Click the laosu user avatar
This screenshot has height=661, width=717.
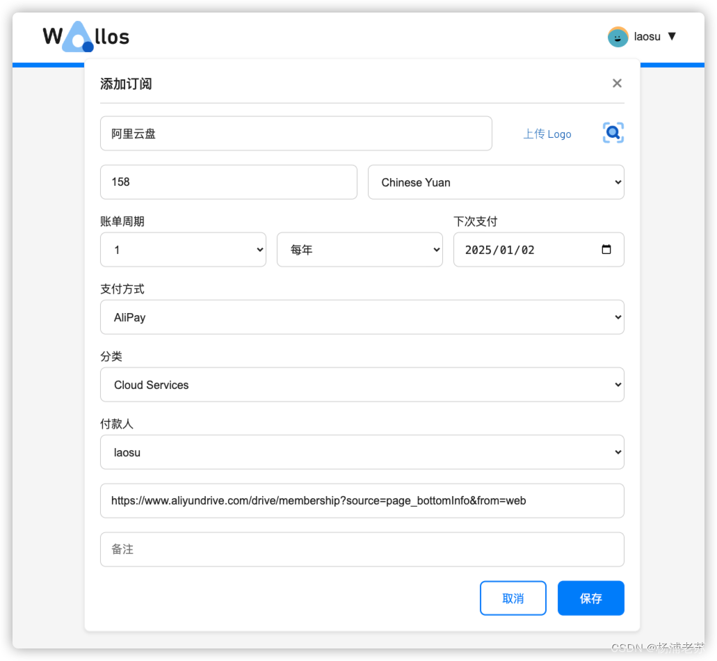618,37
